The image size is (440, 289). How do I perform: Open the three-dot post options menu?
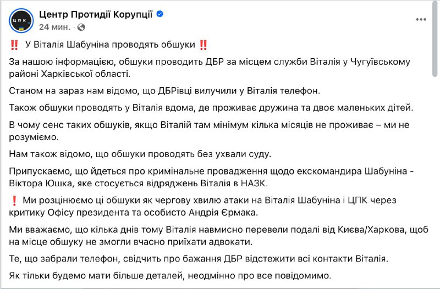[x=421, y=20]
